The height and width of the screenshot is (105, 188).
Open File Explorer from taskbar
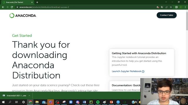point(37,102)
